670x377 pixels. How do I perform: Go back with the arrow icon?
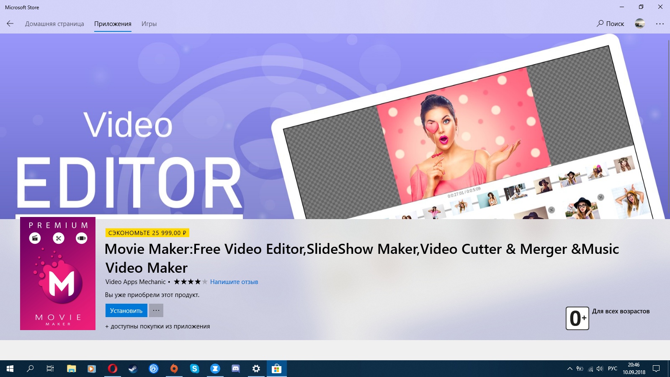pos(10,24)
